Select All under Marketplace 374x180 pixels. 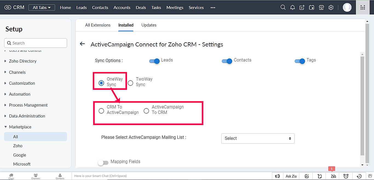pyautogui.click(x=36, y=137)
